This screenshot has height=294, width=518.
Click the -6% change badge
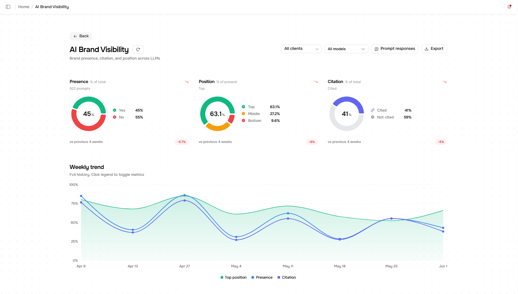(x=312, y=142)
